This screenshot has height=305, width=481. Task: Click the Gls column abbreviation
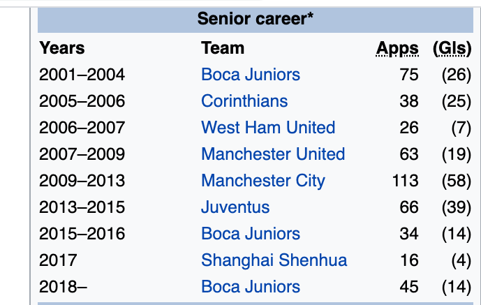point(453,49)
